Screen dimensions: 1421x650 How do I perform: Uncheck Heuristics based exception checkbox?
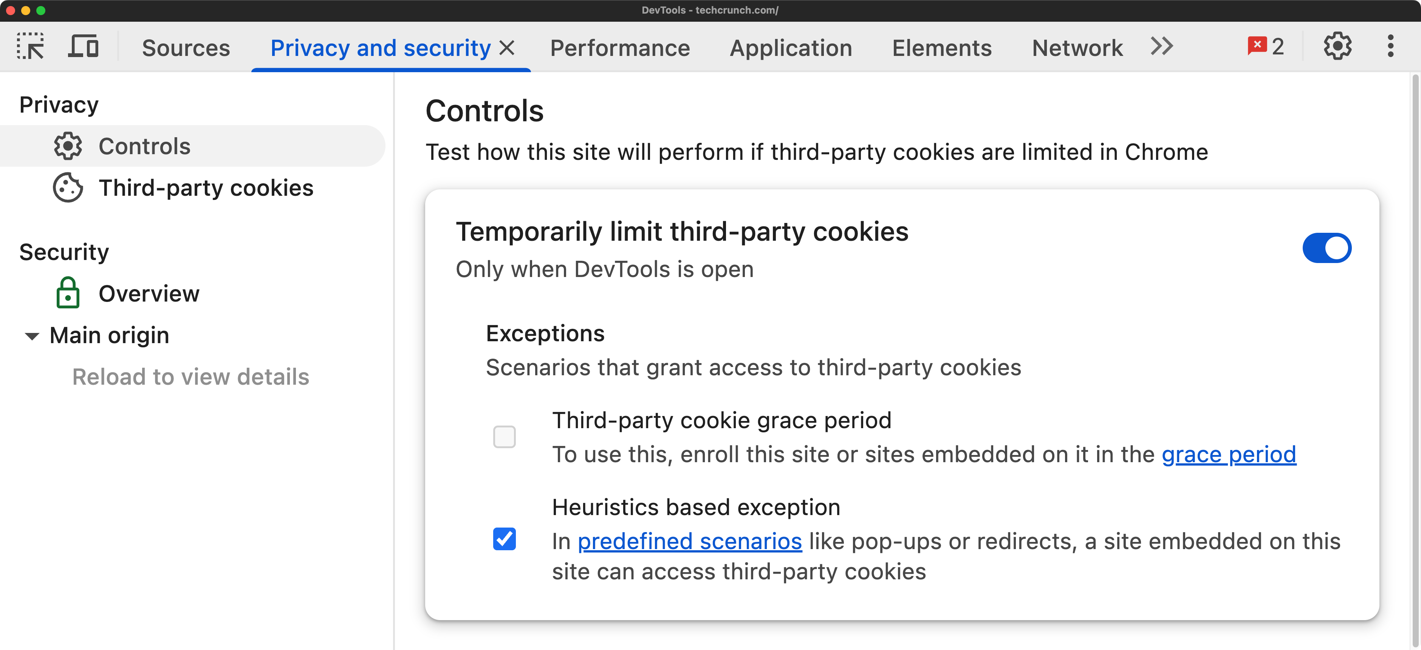coord(504,539)
